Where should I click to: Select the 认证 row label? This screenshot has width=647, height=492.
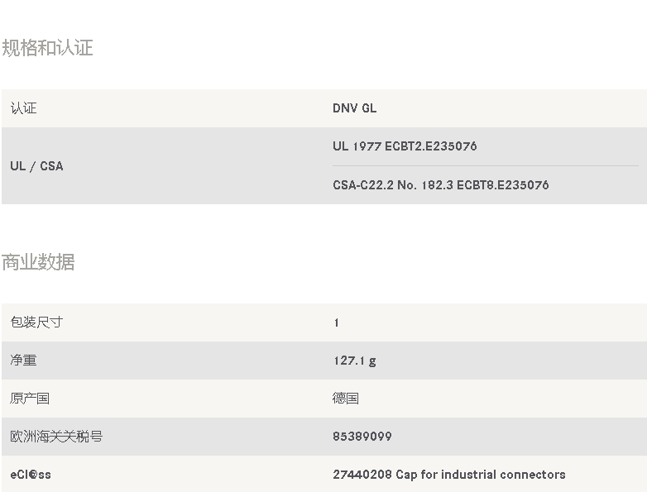(23, 108)
